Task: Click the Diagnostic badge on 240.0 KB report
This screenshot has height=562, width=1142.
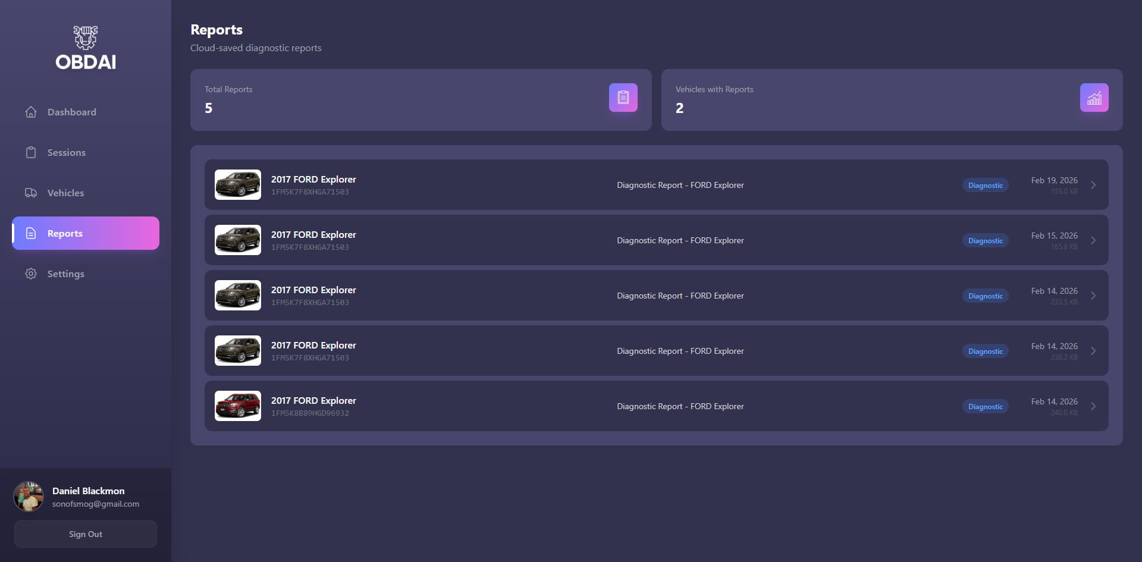Action: click(986, 407)
